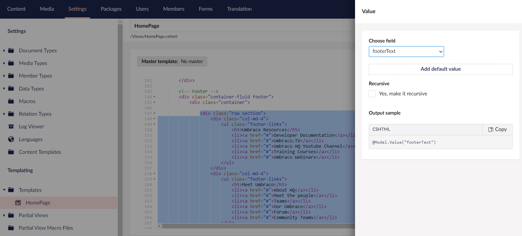Open the Members section tab
522x236 pixels.
[x=174, y=9]
